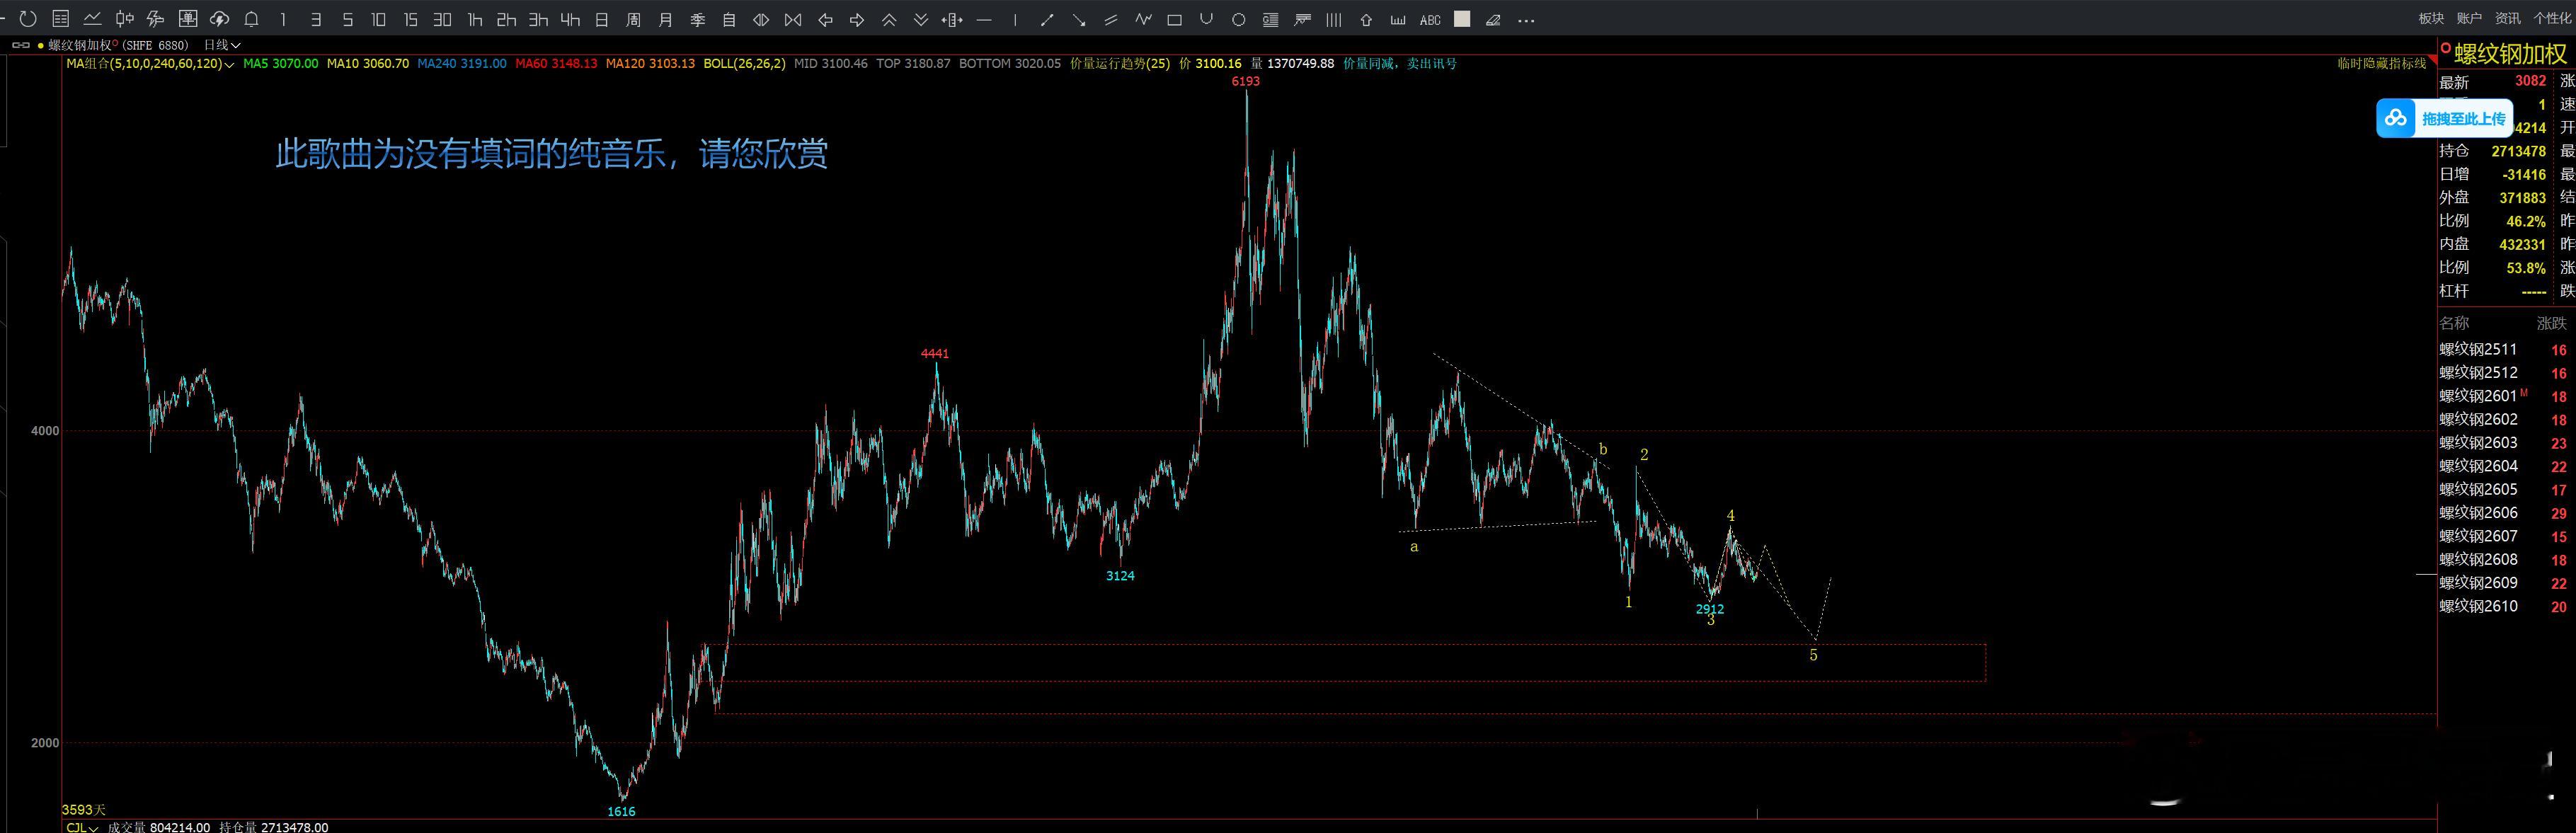The width and height of the screenshot is (2576, 833).
Task: Switch to 1h timeframe
Action: [475, 19]
